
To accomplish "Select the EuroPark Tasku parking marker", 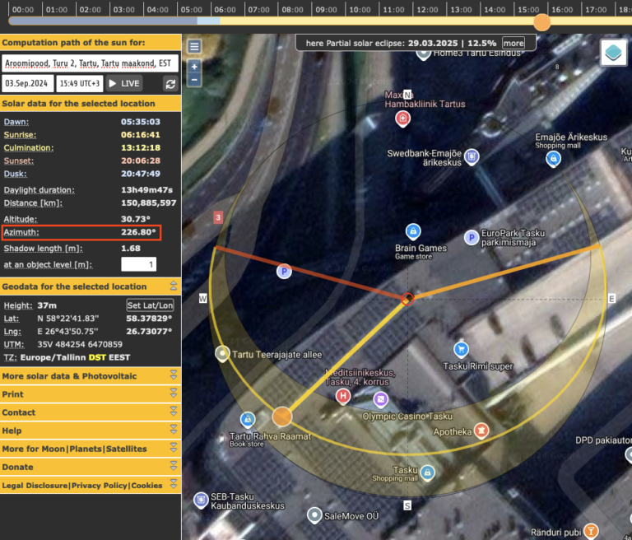I will [x=472, y=237].
